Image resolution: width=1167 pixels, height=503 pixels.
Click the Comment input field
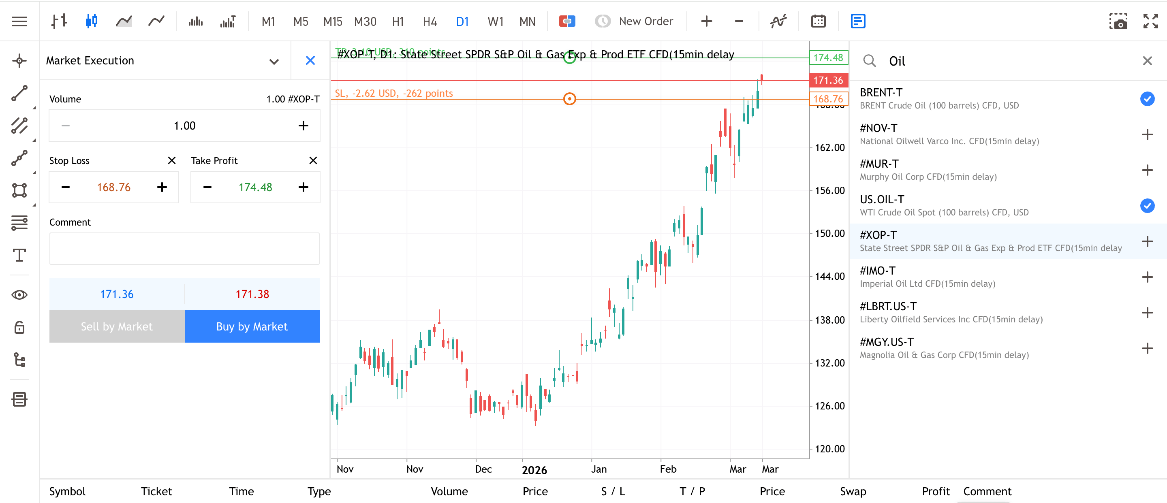coord(184,249)
